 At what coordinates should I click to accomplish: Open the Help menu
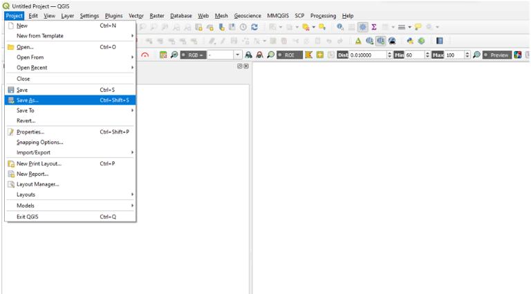[348, 16]
